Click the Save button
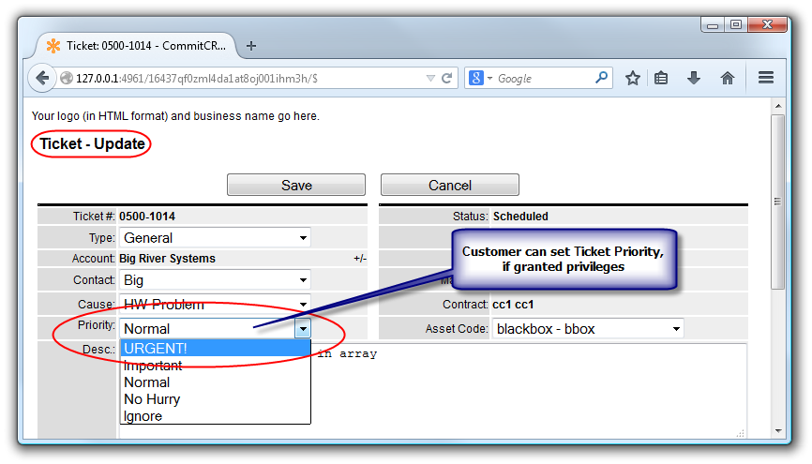 tap(296, 186)
